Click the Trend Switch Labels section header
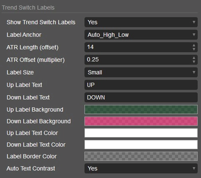The width and height of the screenshot is (201, 178). point(28,7)
